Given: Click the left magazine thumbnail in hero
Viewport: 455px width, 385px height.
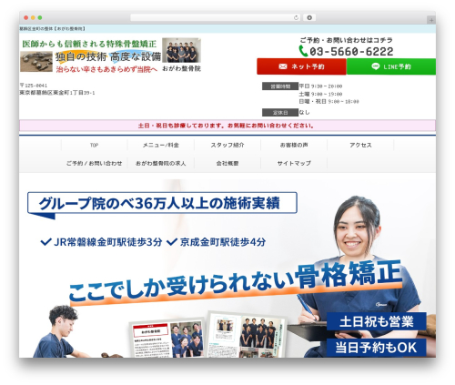Looking at the screenshot, I should coord(167,339).
